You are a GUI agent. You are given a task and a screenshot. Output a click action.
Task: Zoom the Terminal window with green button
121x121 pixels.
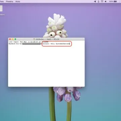point(15,39)
